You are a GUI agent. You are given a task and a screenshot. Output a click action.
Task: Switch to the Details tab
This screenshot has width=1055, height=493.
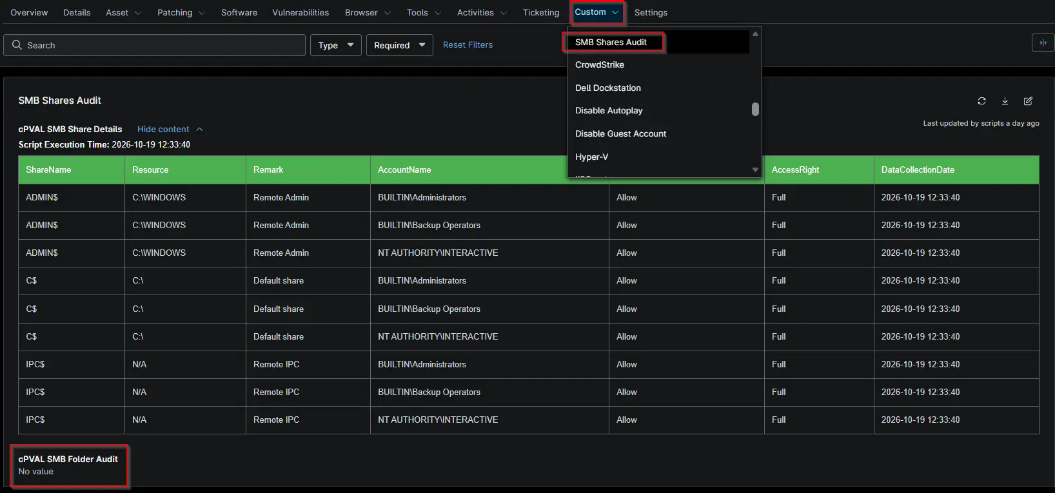click(77, 12)
